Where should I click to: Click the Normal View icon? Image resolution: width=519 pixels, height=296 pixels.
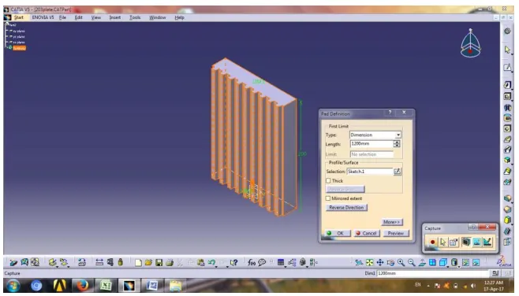point(422,263)
